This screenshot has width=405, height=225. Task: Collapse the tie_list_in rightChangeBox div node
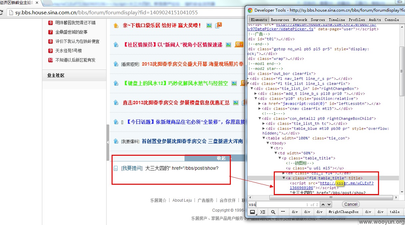(252, 89)
